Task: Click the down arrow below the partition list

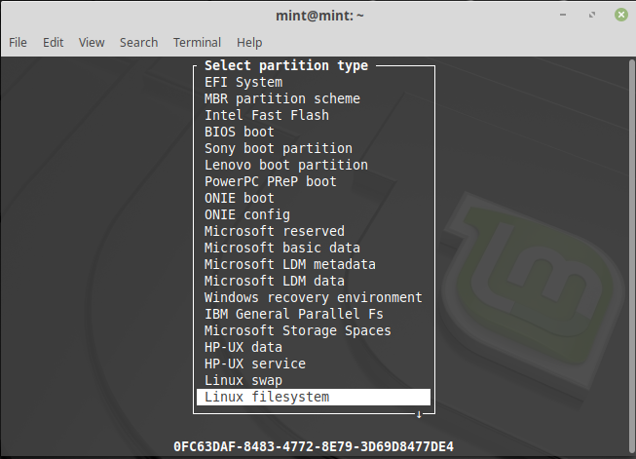Action: [419, 415]
